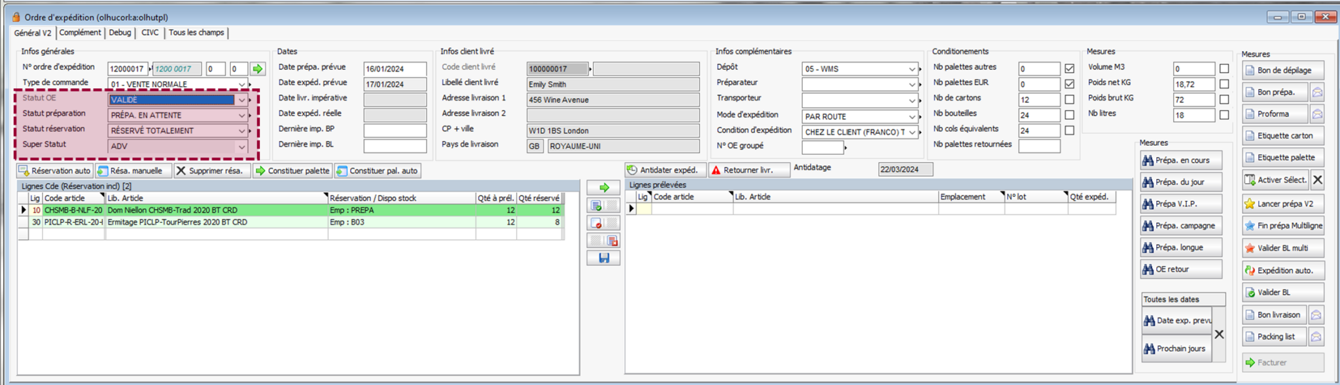Click the X beside the date filter buttons

tap(1219, 334)
